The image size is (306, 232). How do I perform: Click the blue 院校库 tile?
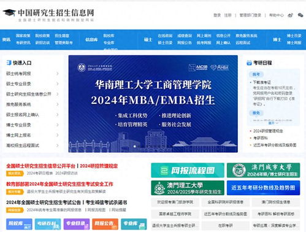[19, 224]
